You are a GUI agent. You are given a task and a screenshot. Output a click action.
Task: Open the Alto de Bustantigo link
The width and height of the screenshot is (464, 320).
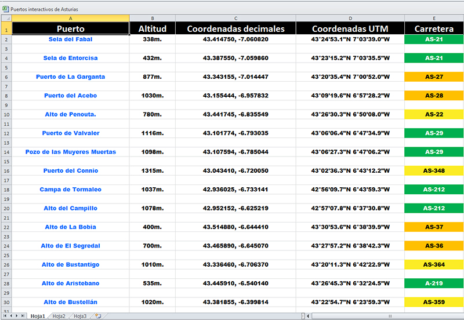pyautogui.click(x=70, y=264)
